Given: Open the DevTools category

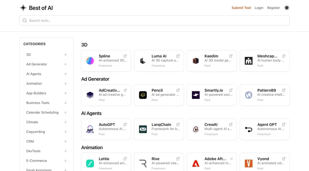Looking at the screenshot, I should [46, 151].
